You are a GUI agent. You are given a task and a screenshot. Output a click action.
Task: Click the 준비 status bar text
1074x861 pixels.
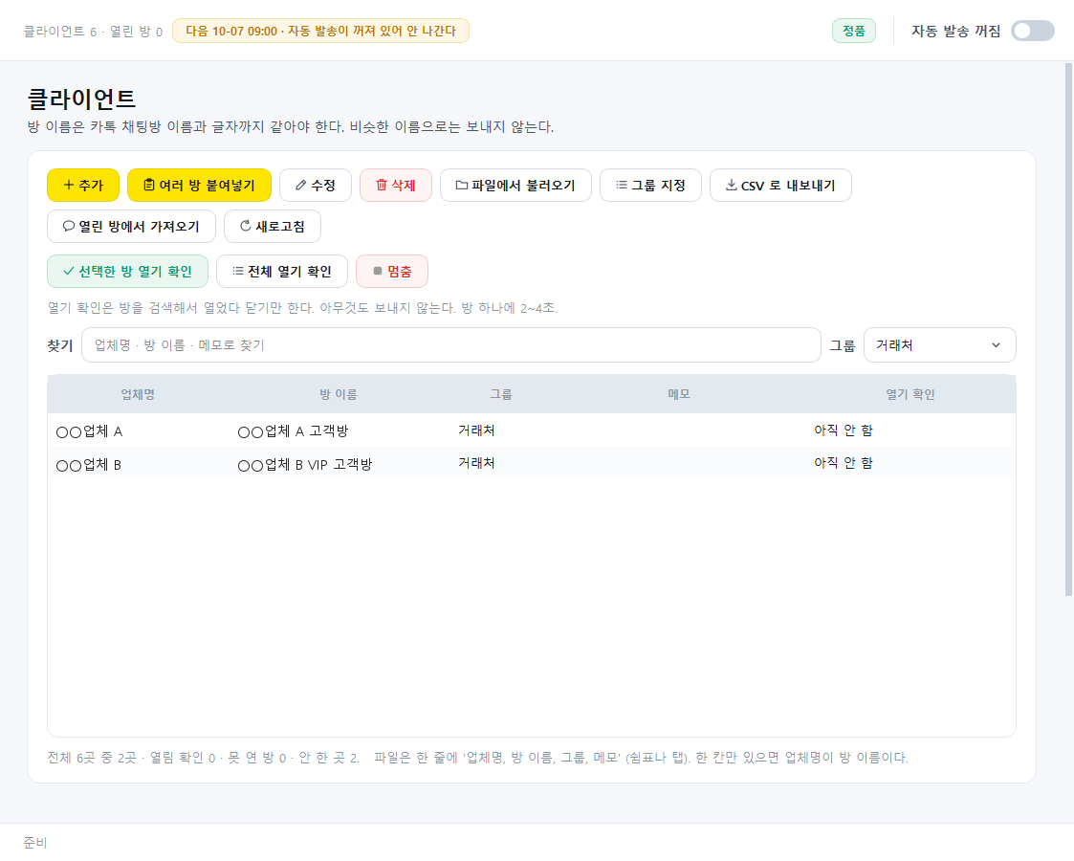tap(35, 843)
